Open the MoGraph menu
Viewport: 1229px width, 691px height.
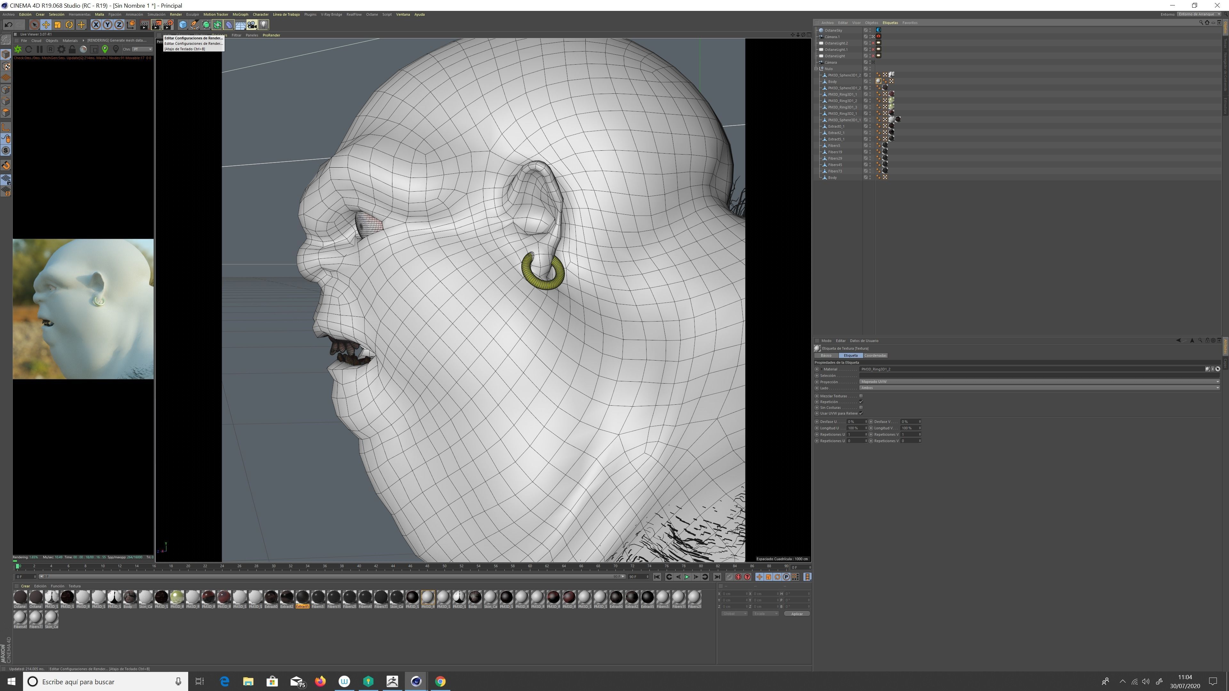(x=240, y=14)
